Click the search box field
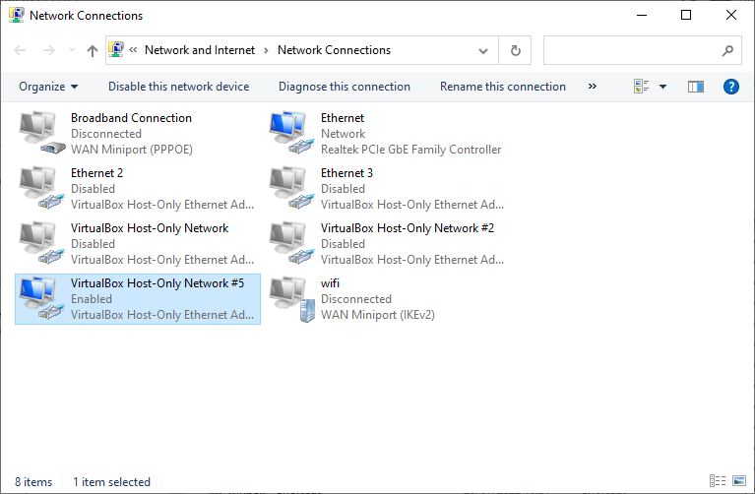The height and width of the screenshot is (494, 755). [632, 50]
